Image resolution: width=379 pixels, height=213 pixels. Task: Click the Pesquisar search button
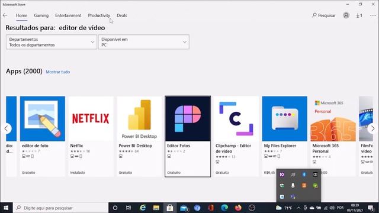tap(324, 15)
